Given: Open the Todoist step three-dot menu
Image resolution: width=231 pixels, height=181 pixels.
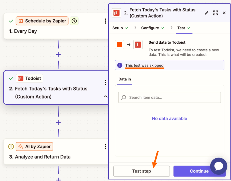Looking at the screenshot, I should pos(105,83).
